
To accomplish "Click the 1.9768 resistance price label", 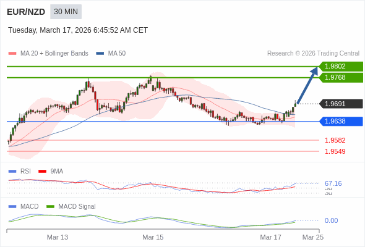I will pos(341,77).
